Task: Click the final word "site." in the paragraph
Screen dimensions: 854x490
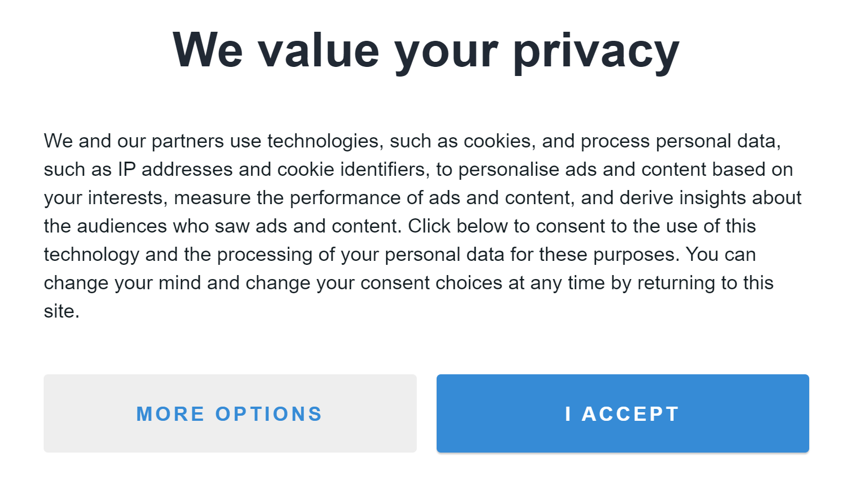Action: tap(61, 311)
